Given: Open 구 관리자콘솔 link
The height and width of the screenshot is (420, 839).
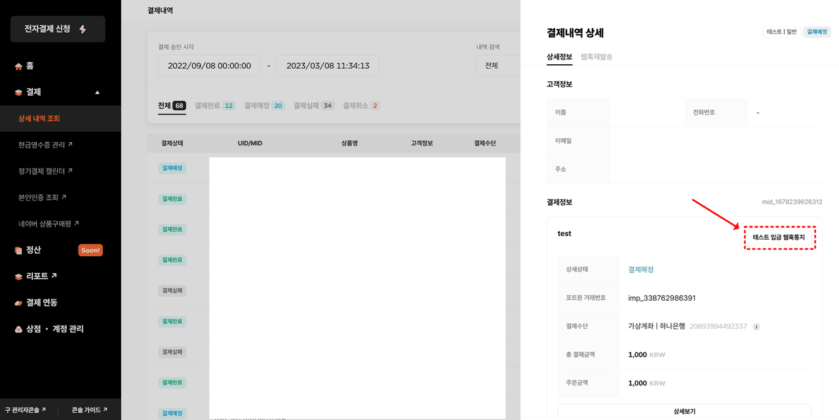Looking at the screenshot, I should pos(25,410).
